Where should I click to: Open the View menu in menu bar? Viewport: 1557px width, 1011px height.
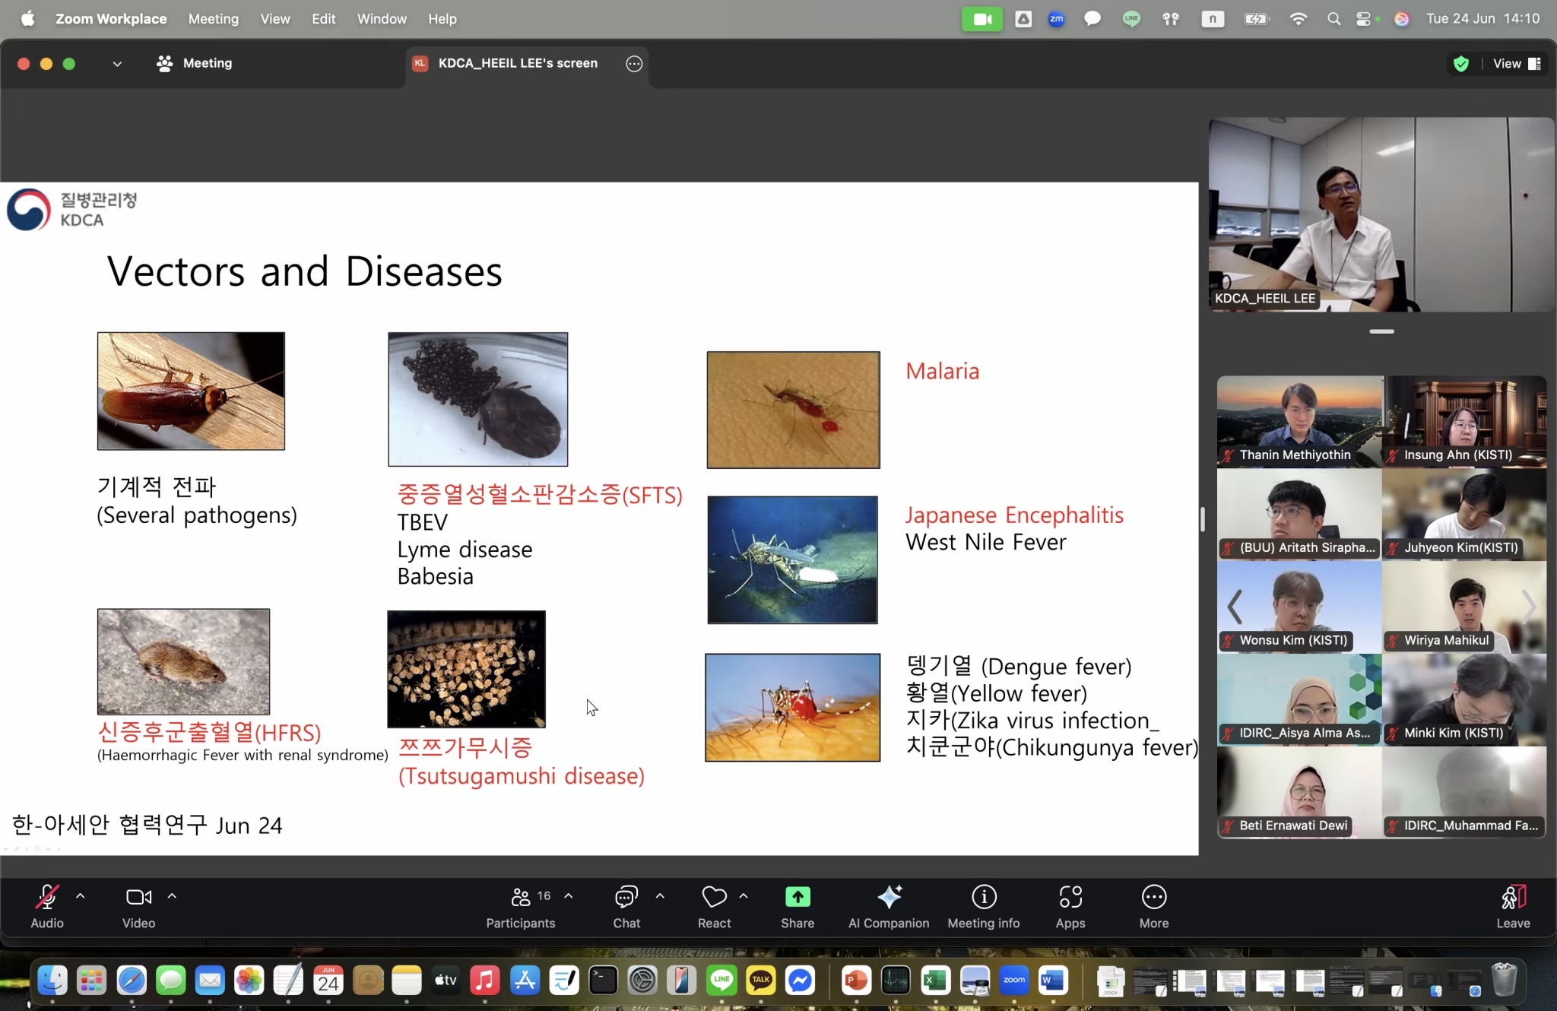click(x=275, y=19)
